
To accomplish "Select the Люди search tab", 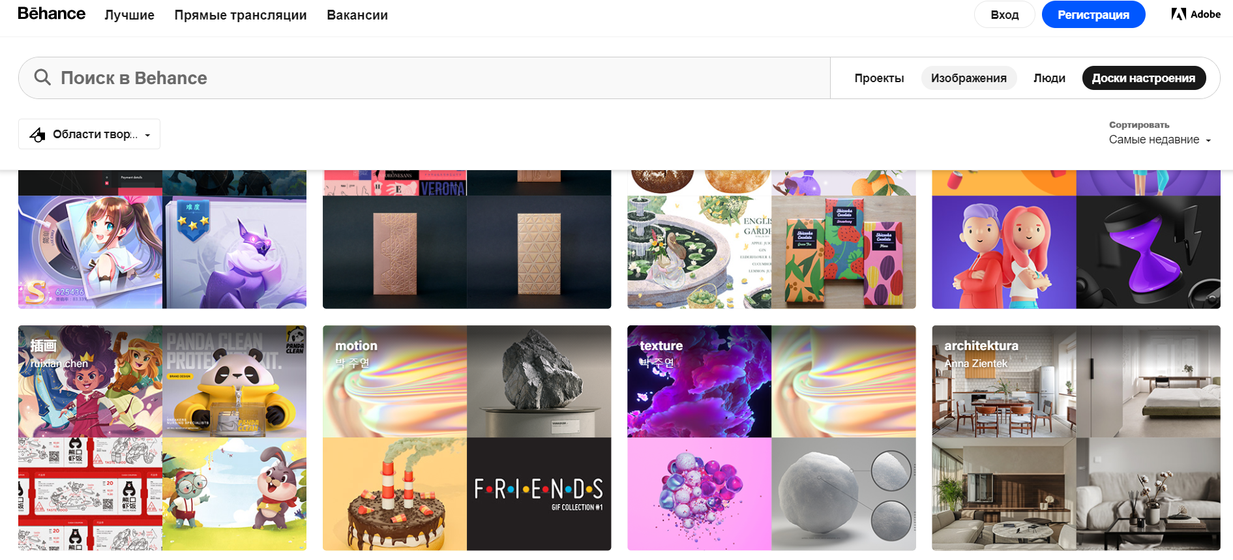I will (x=1049, y=78).
